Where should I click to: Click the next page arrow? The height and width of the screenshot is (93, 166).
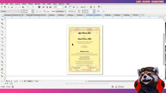pyautogui.click(x=20, y=81)
